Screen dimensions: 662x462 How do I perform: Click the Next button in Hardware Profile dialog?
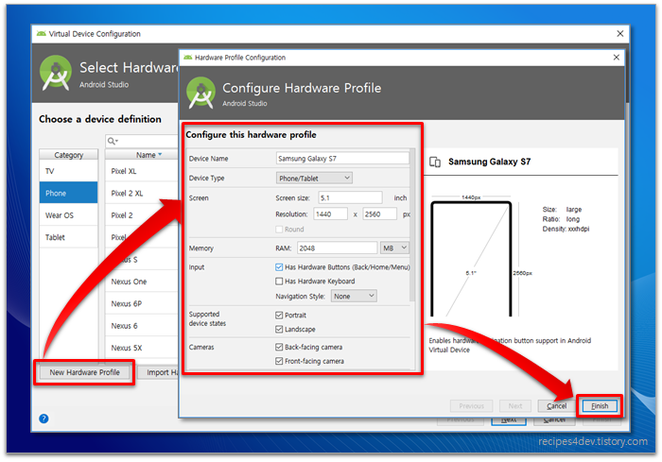click(515, 406)
